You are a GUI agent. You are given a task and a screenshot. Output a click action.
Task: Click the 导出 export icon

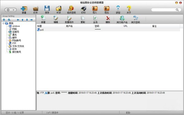click(x=107, y=8)
